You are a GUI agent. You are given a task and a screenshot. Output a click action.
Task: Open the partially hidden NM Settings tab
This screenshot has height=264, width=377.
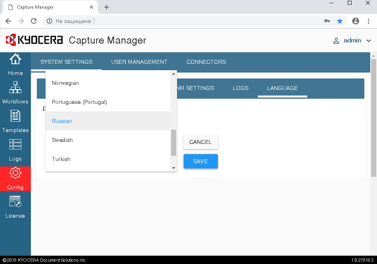(x=195, y=88)
